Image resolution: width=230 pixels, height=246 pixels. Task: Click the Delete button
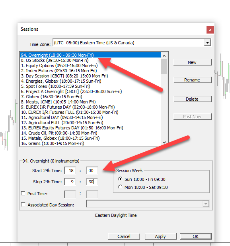(x=192, y=99)
